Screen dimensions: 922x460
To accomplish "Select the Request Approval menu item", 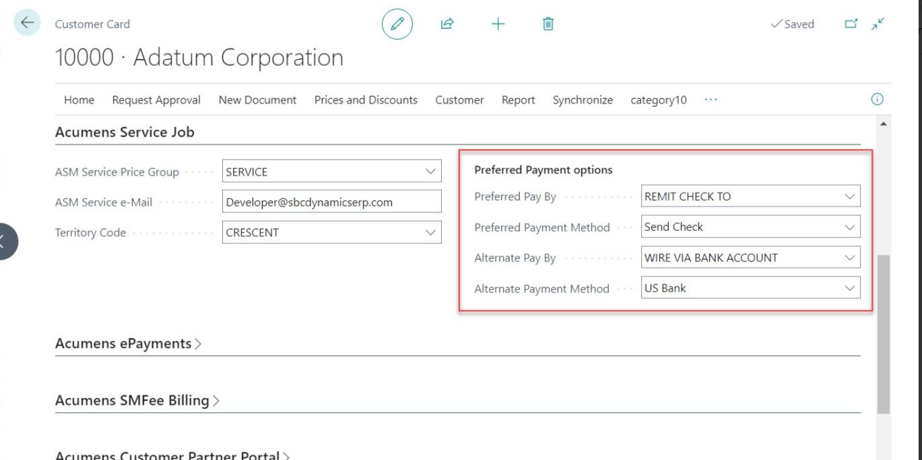I will [x=157, y=100].
